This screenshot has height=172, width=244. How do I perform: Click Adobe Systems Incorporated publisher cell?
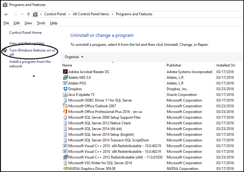[x=189, y=72]
